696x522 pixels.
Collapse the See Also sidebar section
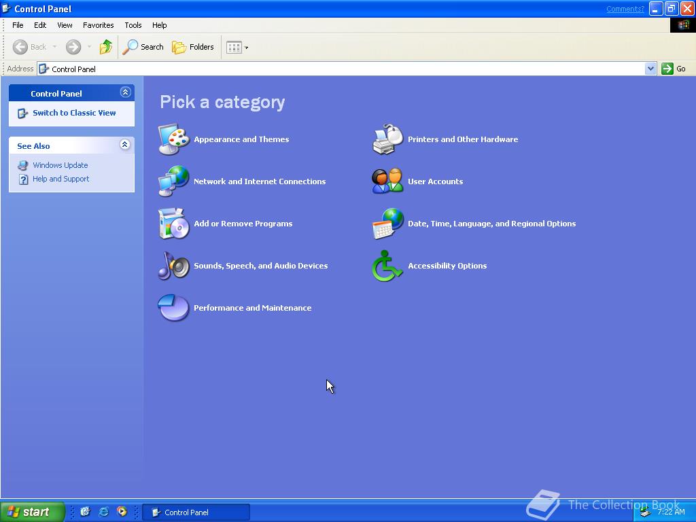pos(125,145)
